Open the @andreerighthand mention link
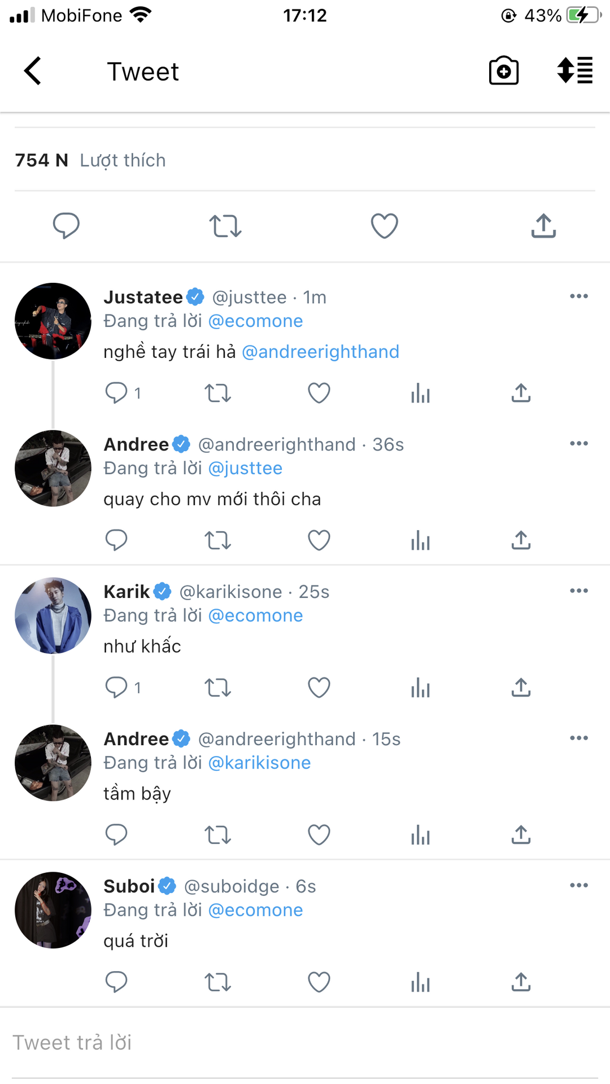Screen dimensions: 610x1084 click(320, 352)
